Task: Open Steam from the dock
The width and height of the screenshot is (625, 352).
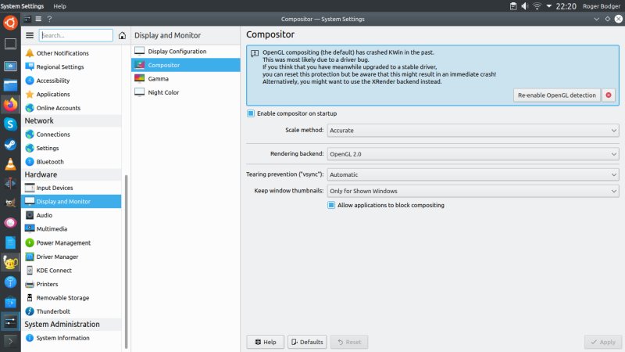Action: [x=11, y=144]
